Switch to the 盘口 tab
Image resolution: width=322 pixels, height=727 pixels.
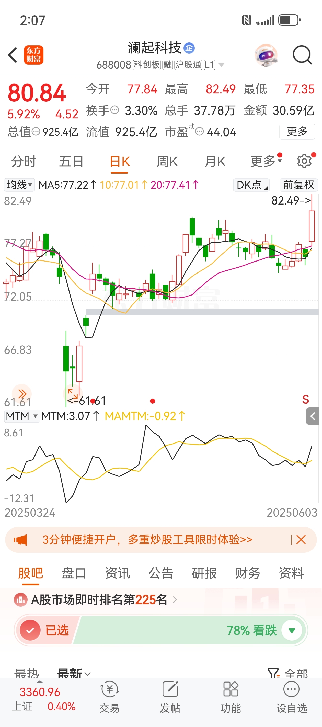point(74,573)
